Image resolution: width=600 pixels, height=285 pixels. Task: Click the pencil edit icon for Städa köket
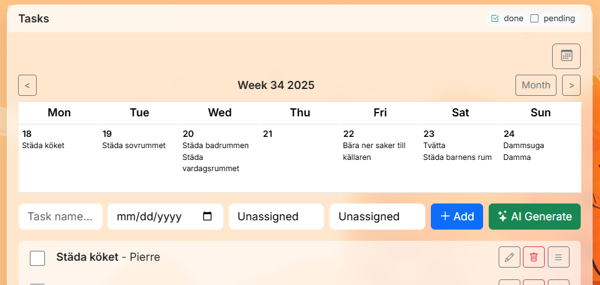point(509,257)
